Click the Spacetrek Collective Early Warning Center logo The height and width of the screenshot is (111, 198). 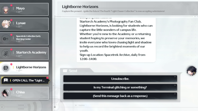pyautogui.click(x=6, y=39)
